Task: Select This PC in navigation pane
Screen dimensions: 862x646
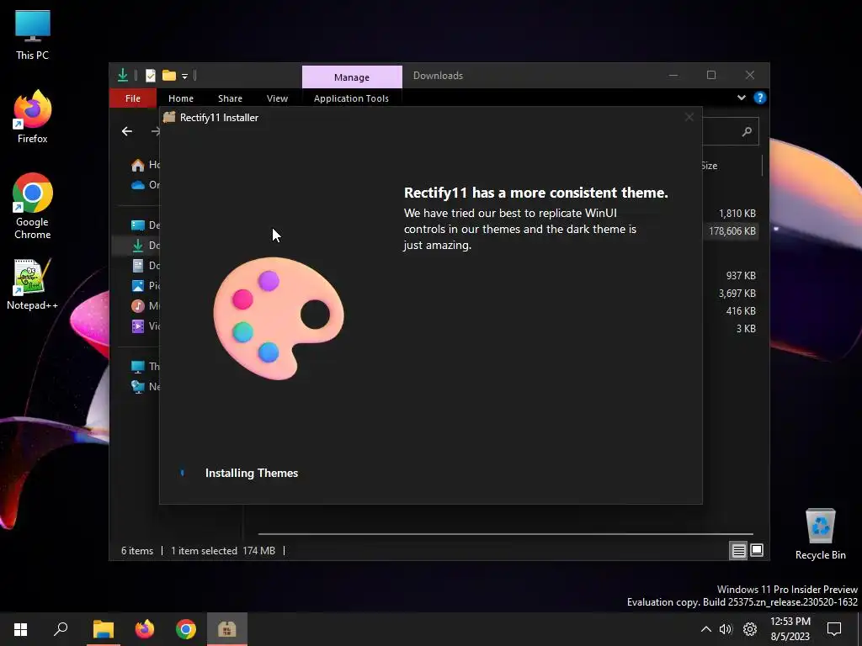Action: pyautogui.click(x=145, y=367)
